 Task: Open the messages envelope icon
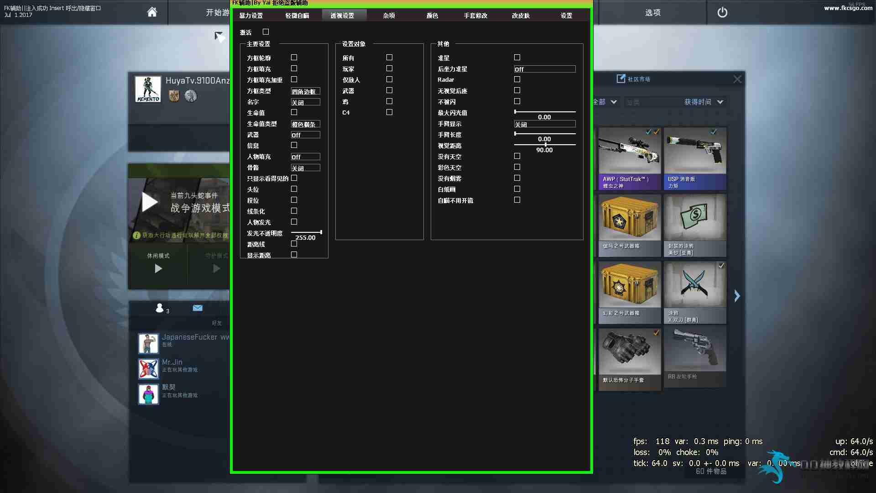point(198,308)
